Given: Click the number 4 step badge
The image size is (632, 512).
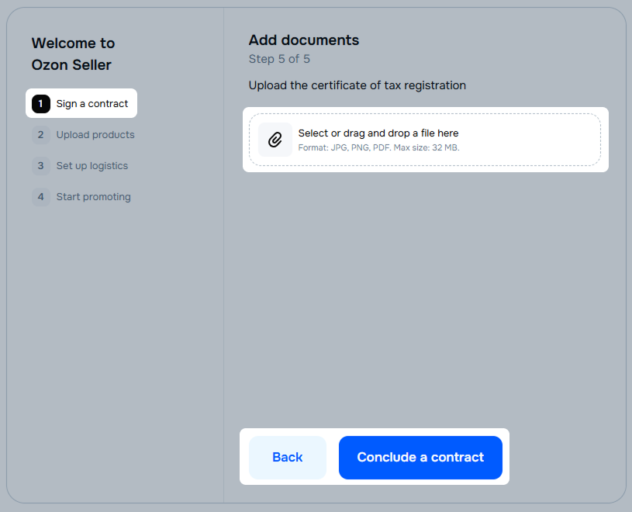Looking at the screenshot, I should pos(40,197).
